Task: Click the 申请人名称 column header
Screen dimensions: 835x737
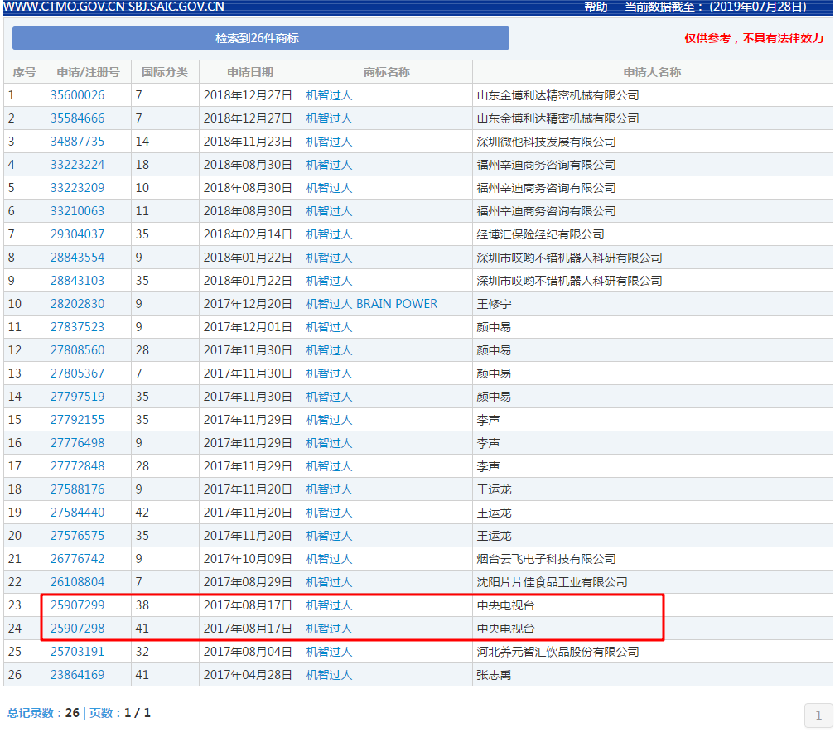Action: pos(652,72)
